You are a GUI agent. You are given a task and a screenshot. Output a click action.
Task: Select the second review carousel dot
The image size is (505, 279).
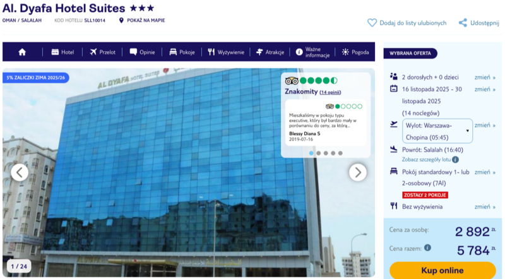click(319, 153)
